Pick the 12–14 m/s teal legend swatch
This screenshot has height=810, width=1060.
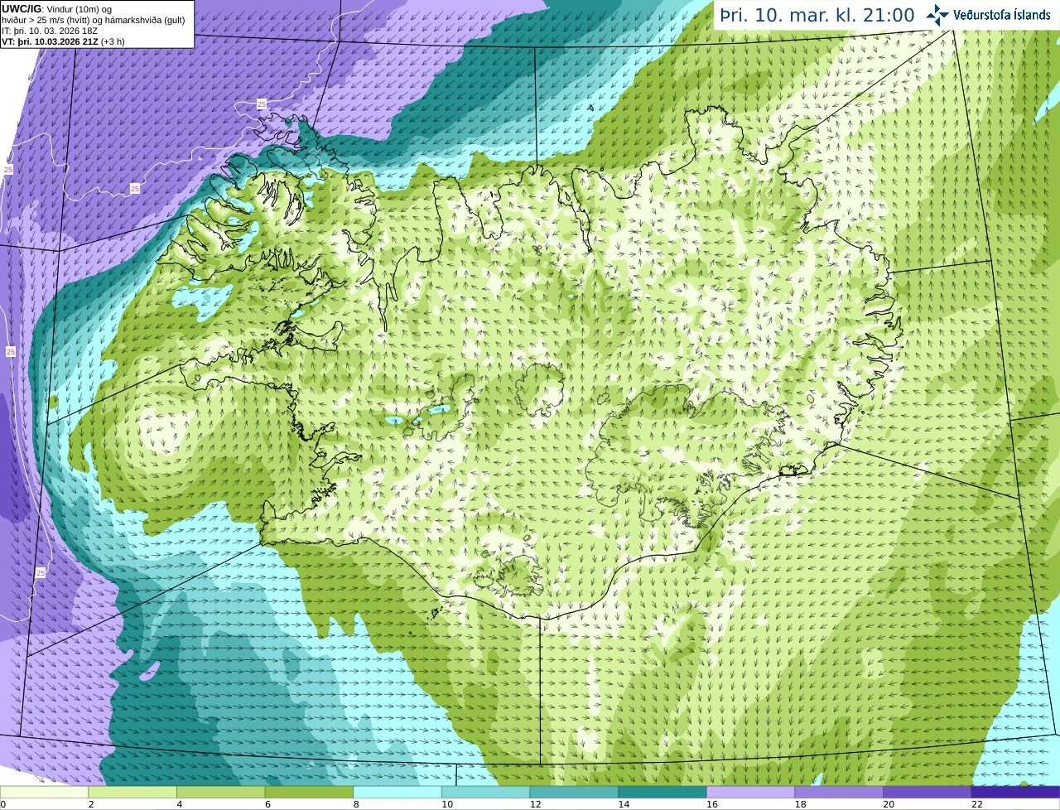(x=574, y=792)
